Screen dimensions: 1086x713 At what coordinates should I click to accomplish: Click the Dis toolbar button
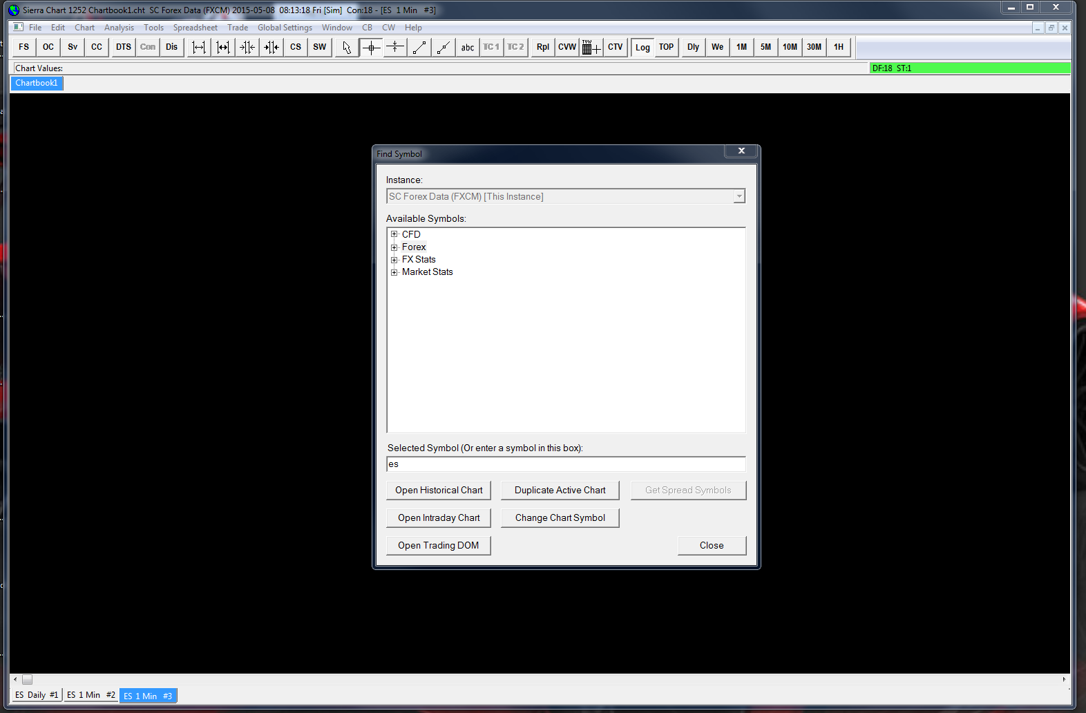172,47
